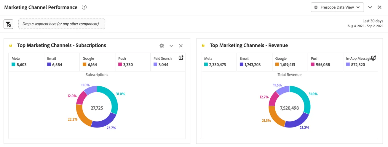388x147 pixels.
Task: Open the Last 30 days date range
Action: pos(373,21)
